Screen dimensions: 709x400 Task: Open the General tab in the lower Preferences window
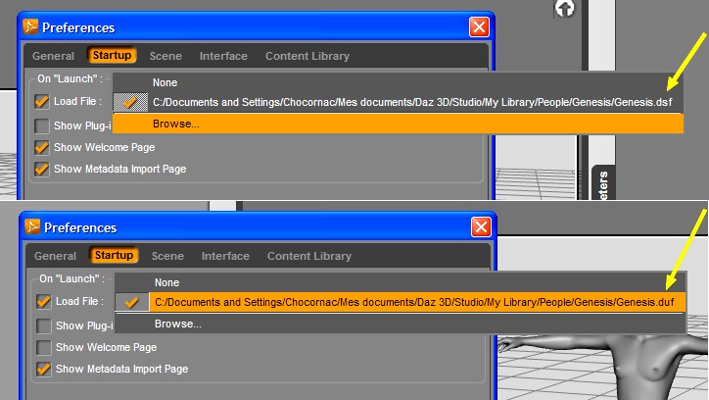tap(55, 256)
